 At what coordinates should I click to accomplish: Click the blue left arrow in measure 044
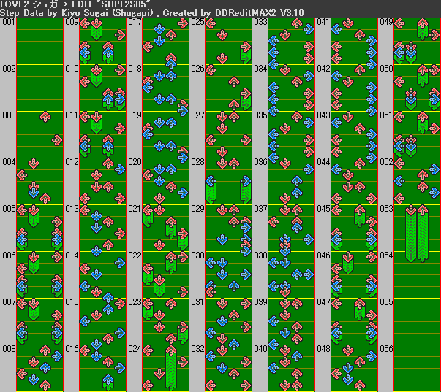pyautogui.click(x=336, y=169)
